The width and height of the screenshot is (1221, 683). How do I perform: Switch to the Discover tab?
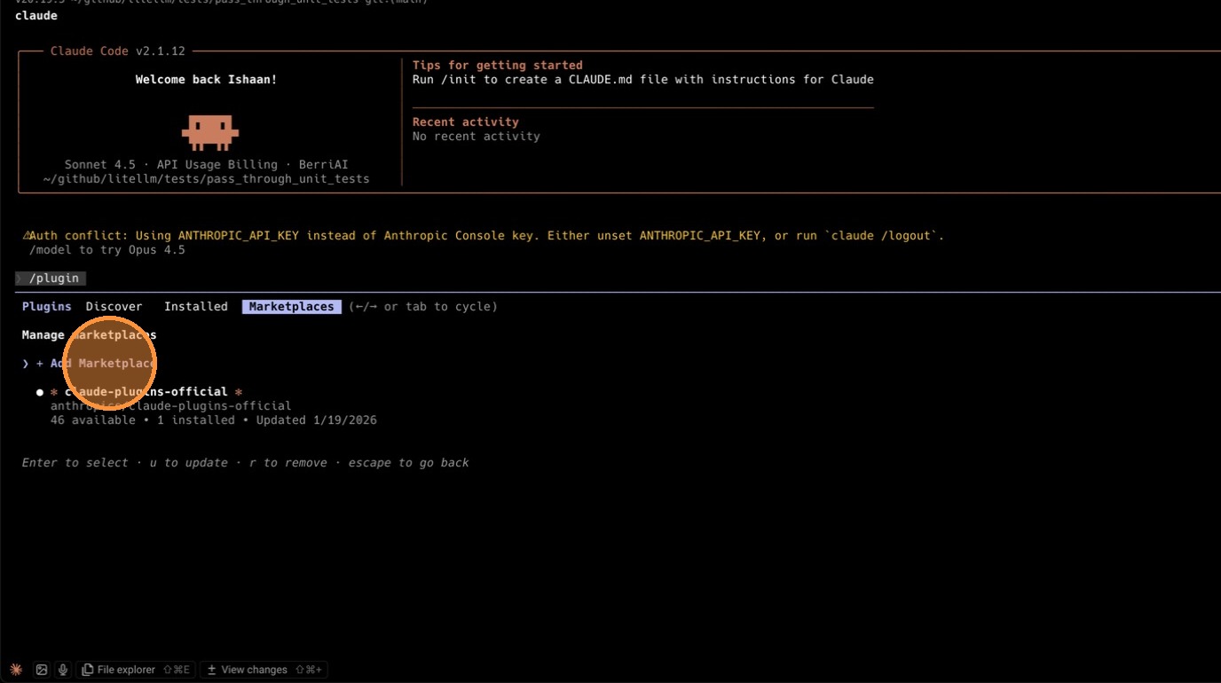tap(114, 307)
